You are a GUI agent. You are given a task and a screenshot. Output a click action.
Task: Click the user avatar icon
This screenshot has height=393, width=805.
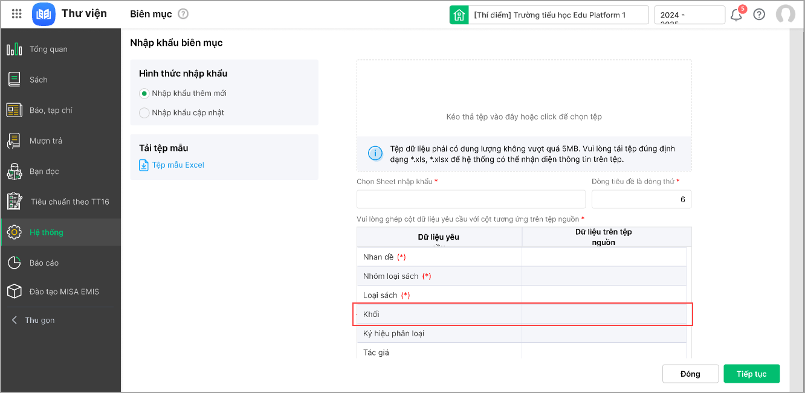[786, 14]
